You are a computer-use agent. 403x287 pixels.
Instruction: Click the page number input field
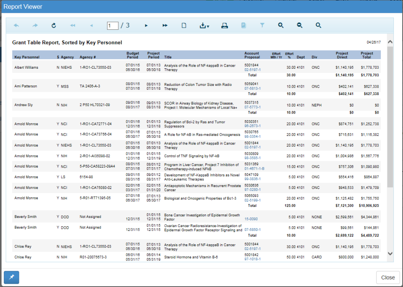113,25
